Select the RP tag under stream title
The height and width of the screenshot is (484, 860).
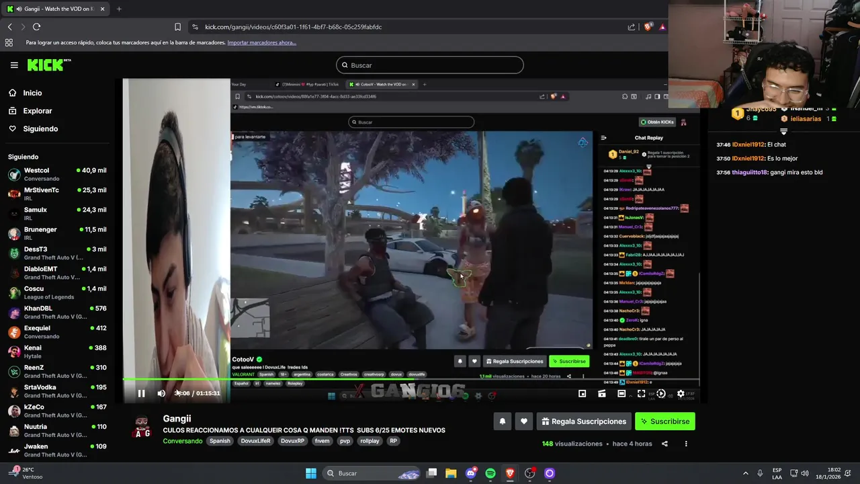click(393, 441)
